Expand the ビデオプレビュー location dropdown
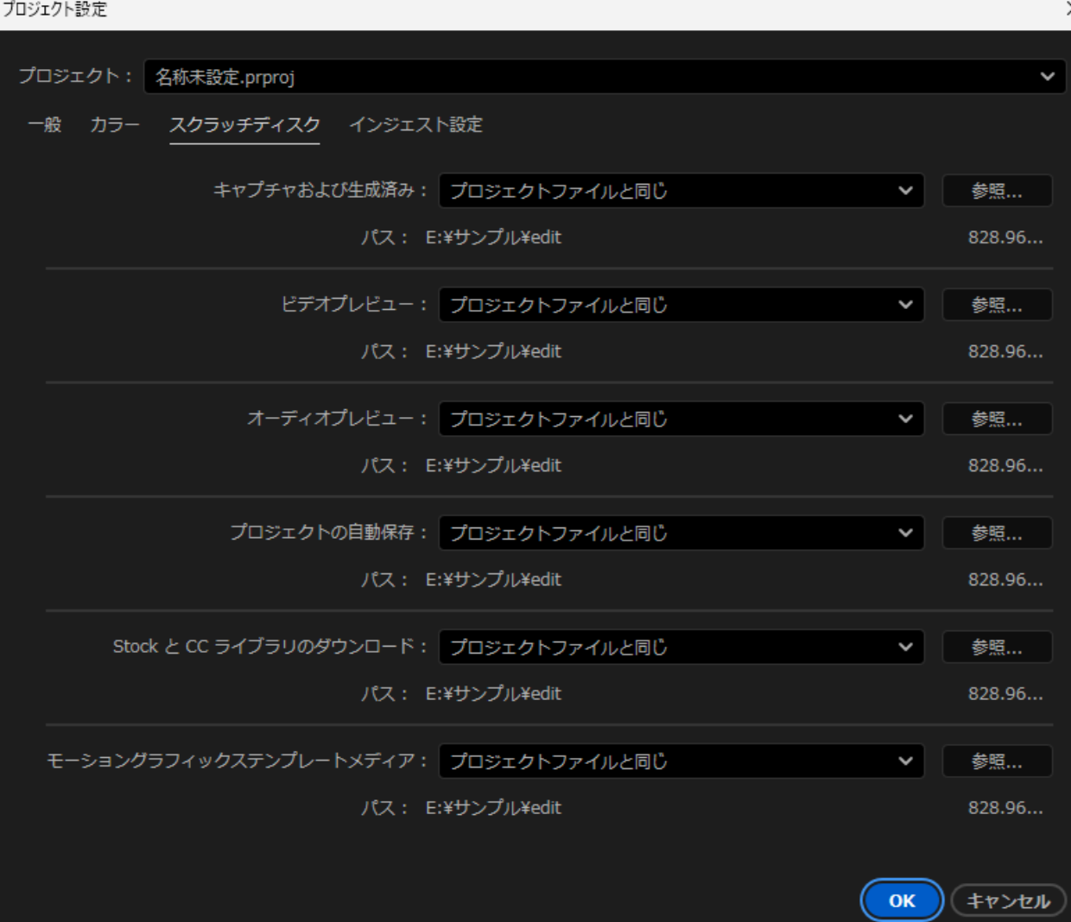Image resolution: width=1071 pixels, height=922 pixels. [681, 305]
